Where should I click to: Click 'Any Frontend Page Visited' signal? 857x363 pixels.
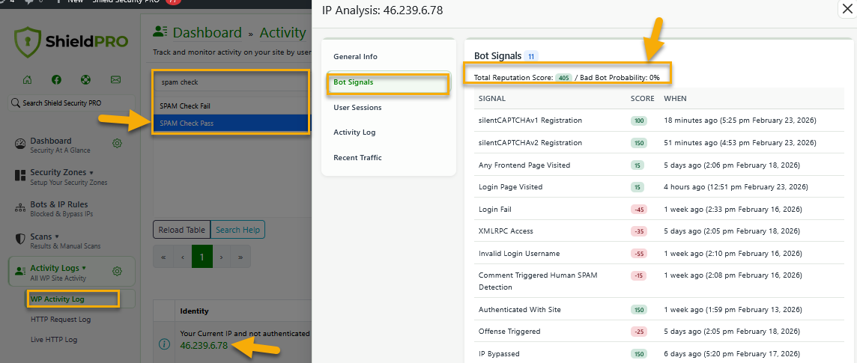(x=524, y=165)
